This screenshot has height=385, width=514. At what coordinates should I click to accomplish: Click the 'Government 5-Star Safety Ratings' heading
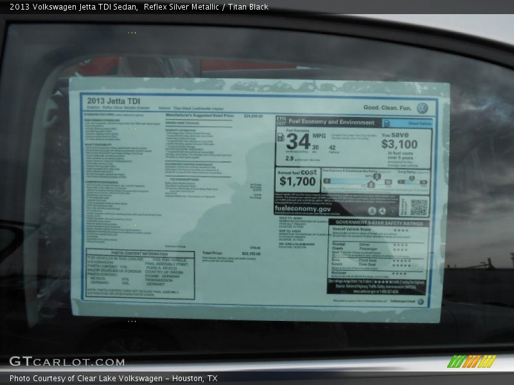pyautogui.click(x=379, y=223)
